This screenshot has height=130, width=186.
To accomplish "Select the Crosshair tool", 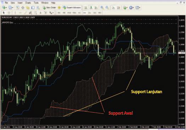I will pyautogui.click(x=9, y=13).
